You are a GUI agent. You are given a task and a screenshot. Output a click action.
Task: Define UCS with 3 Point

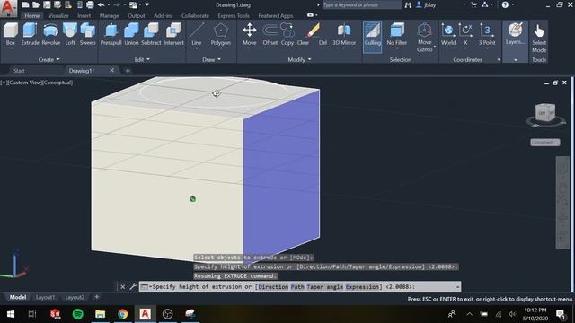(487, 34)
